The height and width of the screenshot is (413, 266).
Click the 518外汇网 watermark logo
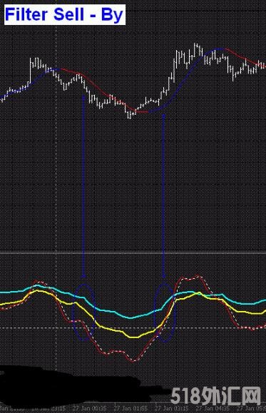pyautogui.click(x=215, y=397)
